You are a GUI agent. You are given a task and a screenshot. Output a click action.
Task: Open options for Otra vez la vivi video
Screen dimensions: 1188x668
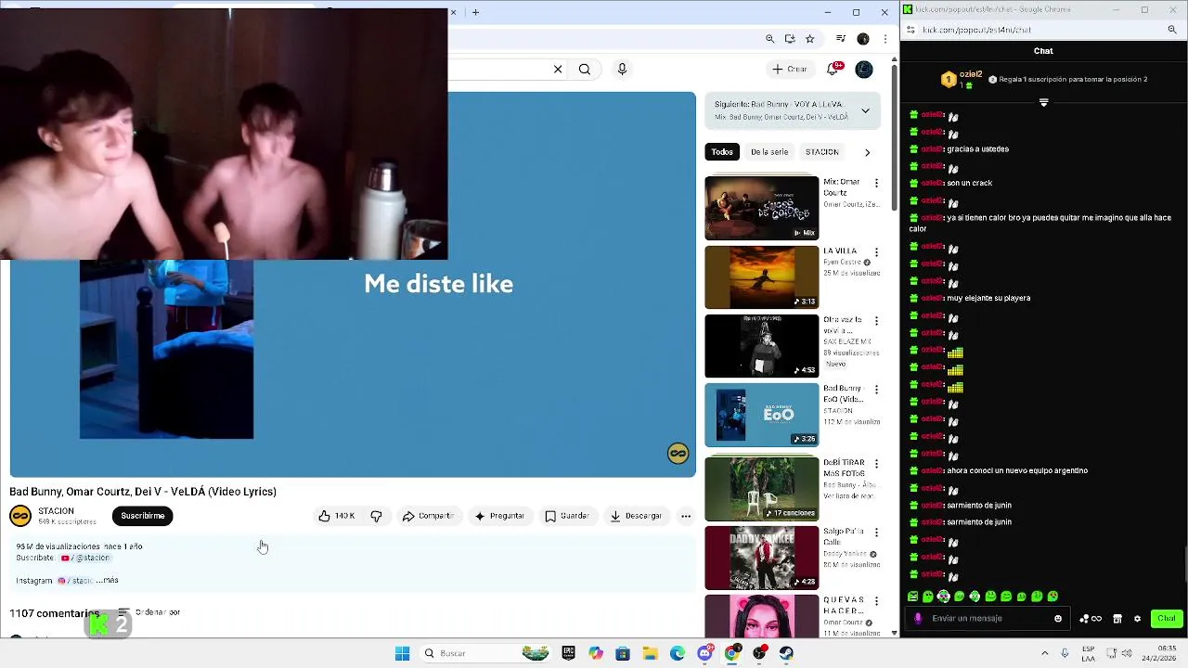[x=876, y=320]
